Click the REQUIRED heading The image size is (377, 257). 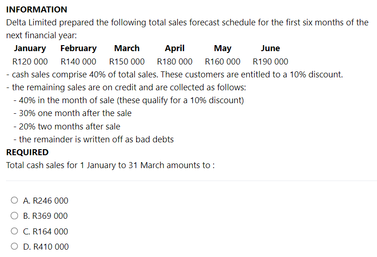pyautogui.click(x=27, y=152)
